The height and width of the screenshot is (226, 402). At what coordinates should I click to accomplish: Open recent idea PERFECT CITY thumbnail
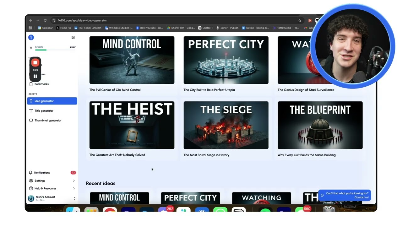[x=190, y=198]
